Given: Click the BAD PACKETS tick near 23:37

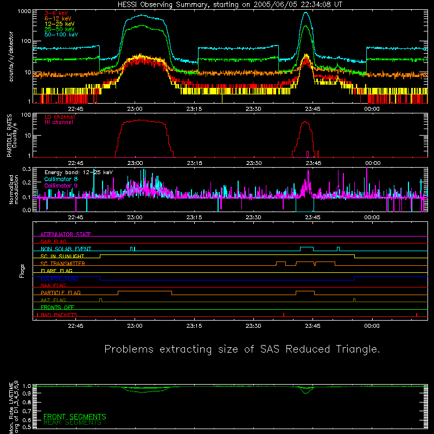Looking at the screenshot, I should tap(284, 315).
